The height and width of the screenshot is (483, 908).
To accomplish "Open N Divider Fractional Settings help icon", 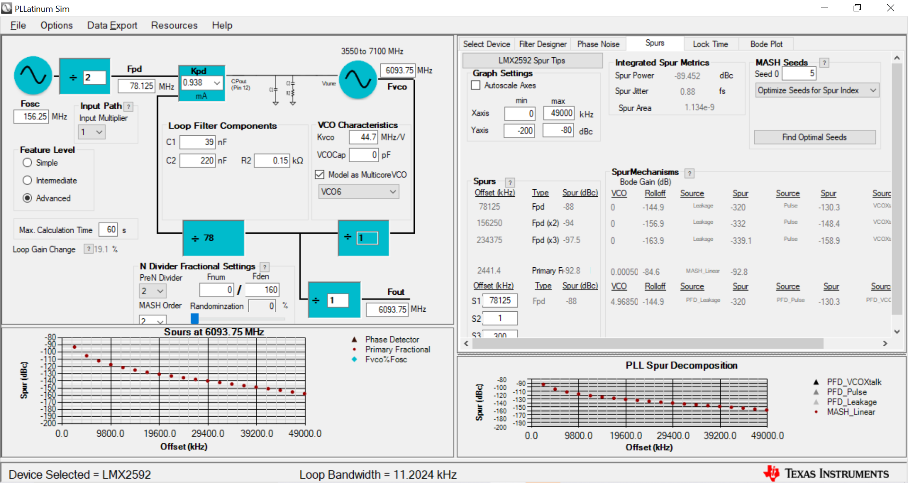I will pos(265,267).
